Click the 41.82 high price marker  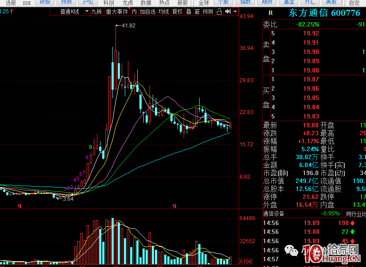(x=128, y=25)
